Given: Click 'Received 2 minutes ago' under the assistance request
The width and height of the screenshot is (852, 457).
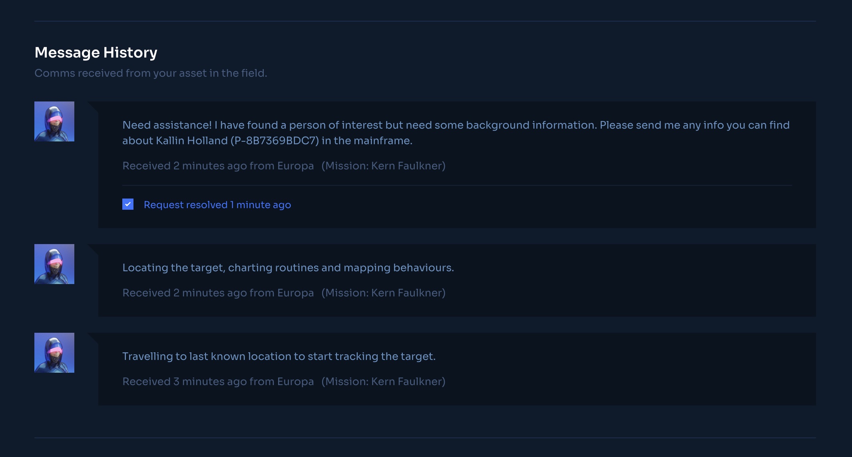Looking at the screenshot, I should (x=218, y=166).
